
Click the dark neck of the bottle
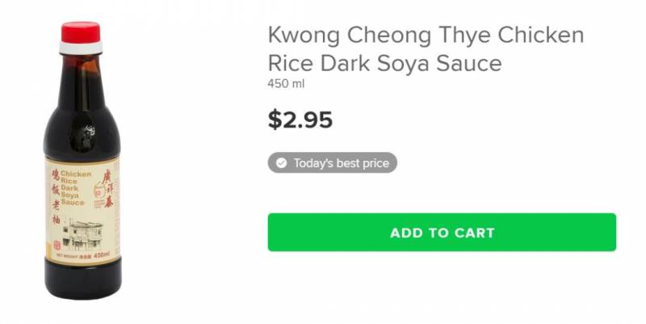point(81,73)
